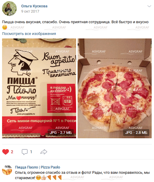Open comments via the speech bubble icon
Screen dimensions: 154x182
[x=24, y=152]
